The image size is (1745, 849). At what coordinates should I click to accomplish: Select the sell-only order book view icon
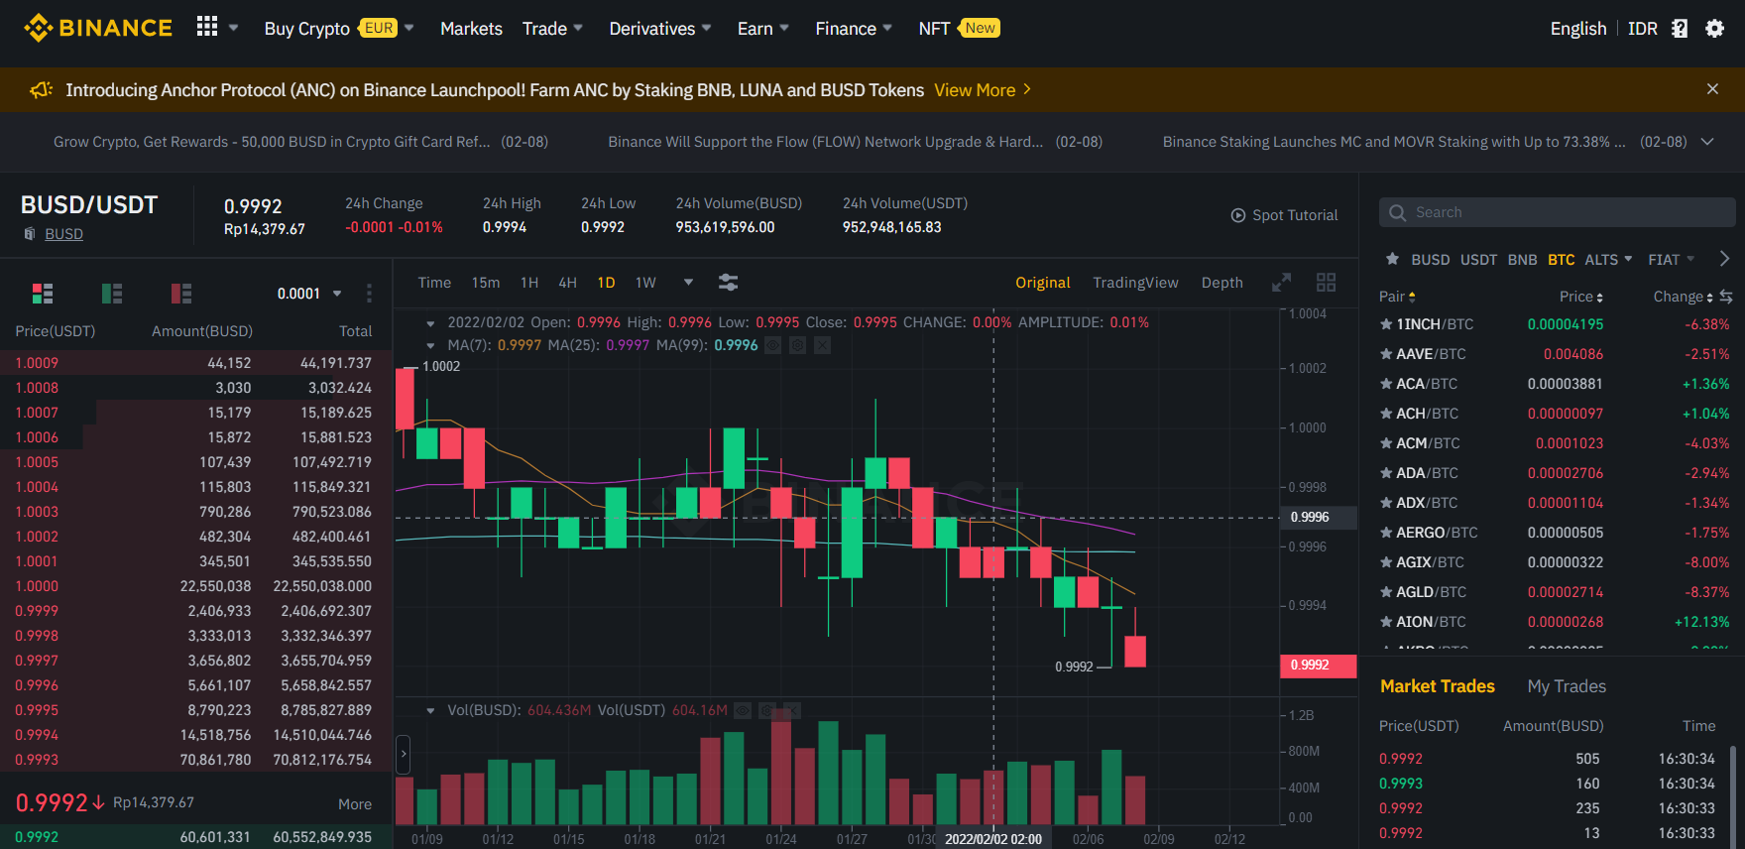(181, 294)
